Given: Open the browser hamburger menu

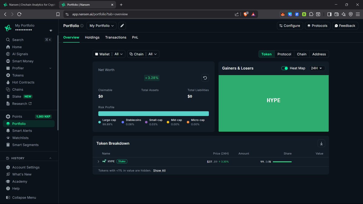Looking at the screenshot, I should coord(358,14).
